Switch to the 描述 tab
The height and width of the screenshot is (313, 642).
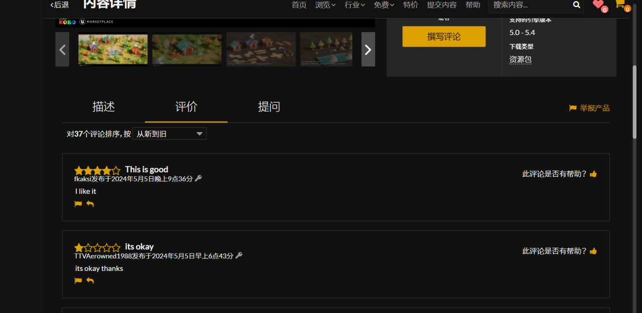104,107
